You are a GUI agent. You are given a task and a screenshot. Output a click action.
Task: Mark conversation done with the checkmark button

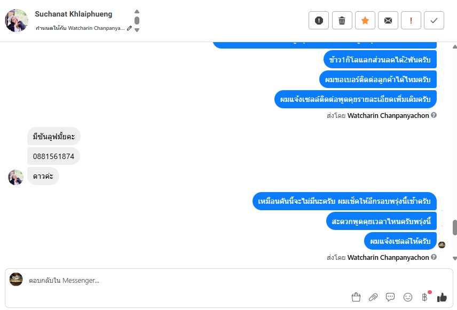point(434,20)
